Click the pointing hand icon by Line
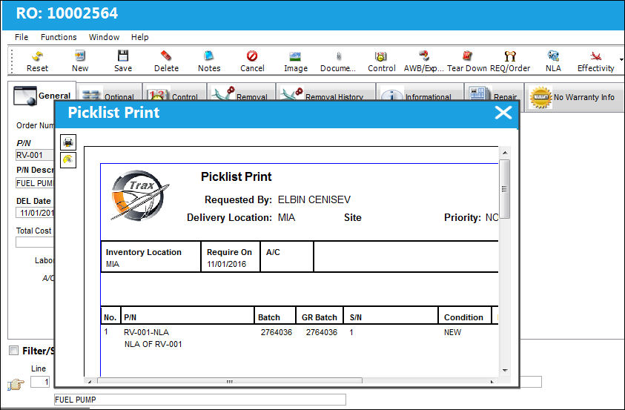The height and width of the screenshot is (410, 625). pyautogui.click(x=16, y=385)
